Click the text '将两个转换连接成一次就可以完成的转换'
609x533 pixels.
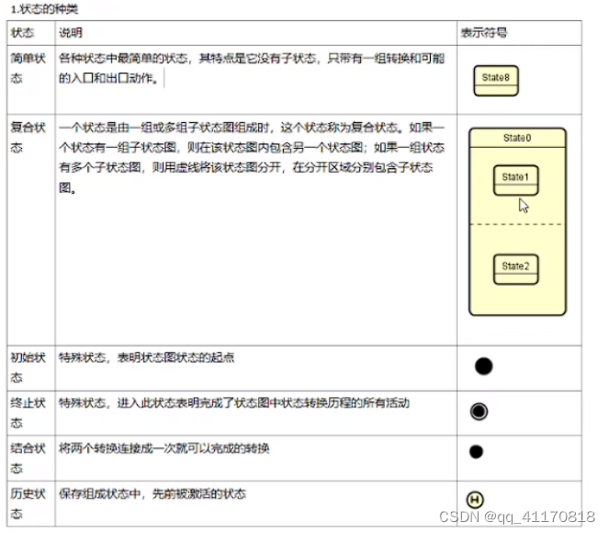pos(164,448)
